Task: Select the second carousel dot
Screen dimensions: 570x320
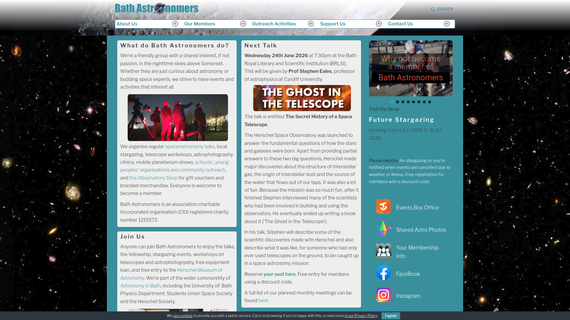Action: click(x=398, y=102)
